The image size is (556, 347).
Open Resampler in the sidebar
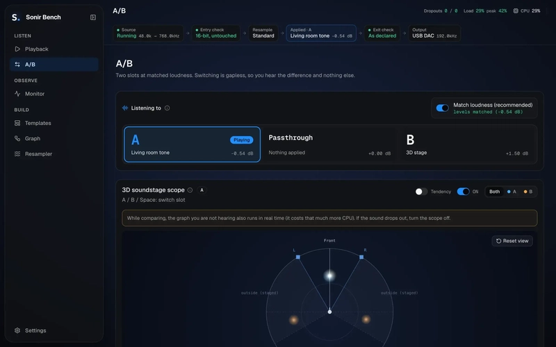coord(54,154)
